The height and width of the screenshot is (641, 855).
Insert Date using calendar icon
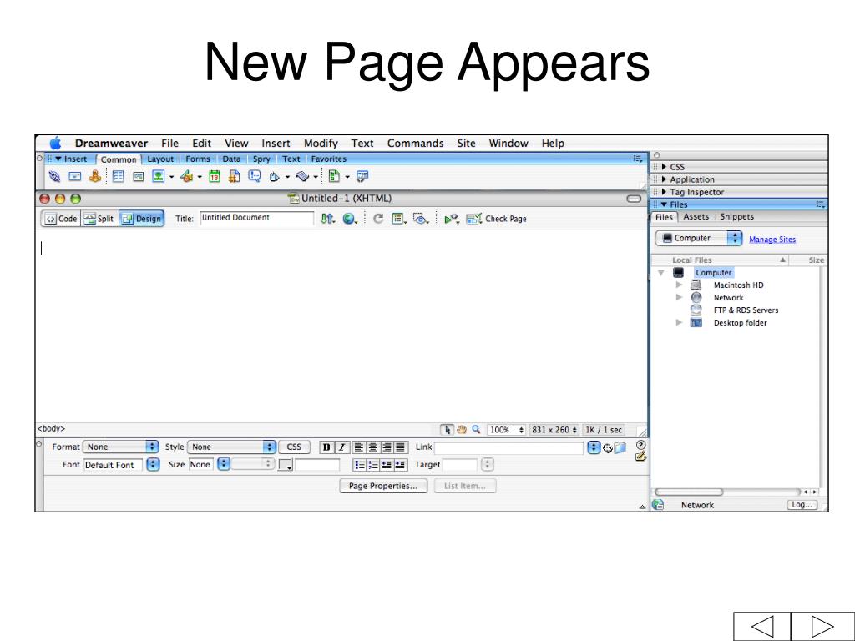[215, 176]
